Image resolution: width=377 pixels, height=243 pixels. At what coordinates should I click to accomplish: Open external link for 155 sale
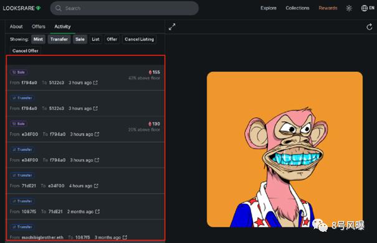pyautogui.click(x=95, y=83)
